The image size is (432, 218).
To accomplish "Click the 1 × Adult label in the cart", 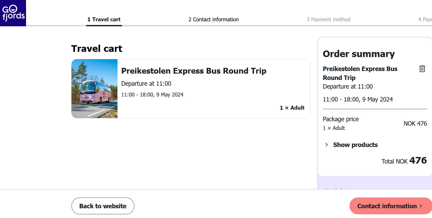I will [x=292, y=108].
